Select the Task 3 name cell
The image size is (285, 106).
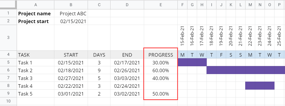coord(35,78)
